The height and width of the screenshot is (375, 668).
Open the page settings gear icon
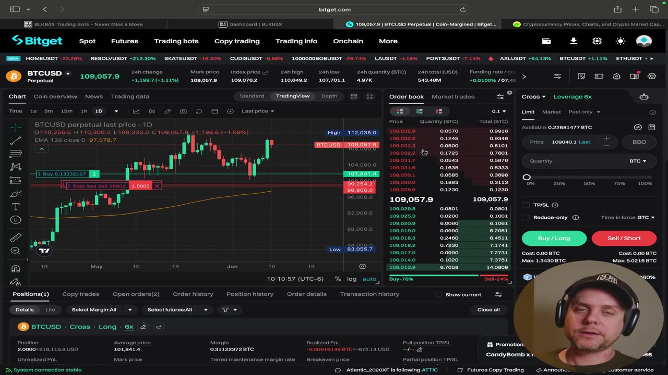coord(652,76)
